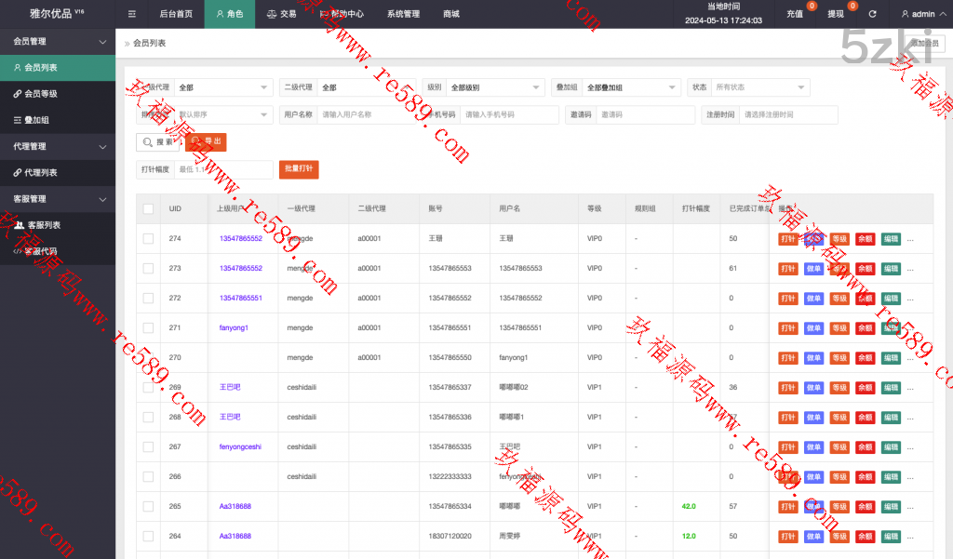Check the checkbox for UID 274

click(x=148, y=239)
